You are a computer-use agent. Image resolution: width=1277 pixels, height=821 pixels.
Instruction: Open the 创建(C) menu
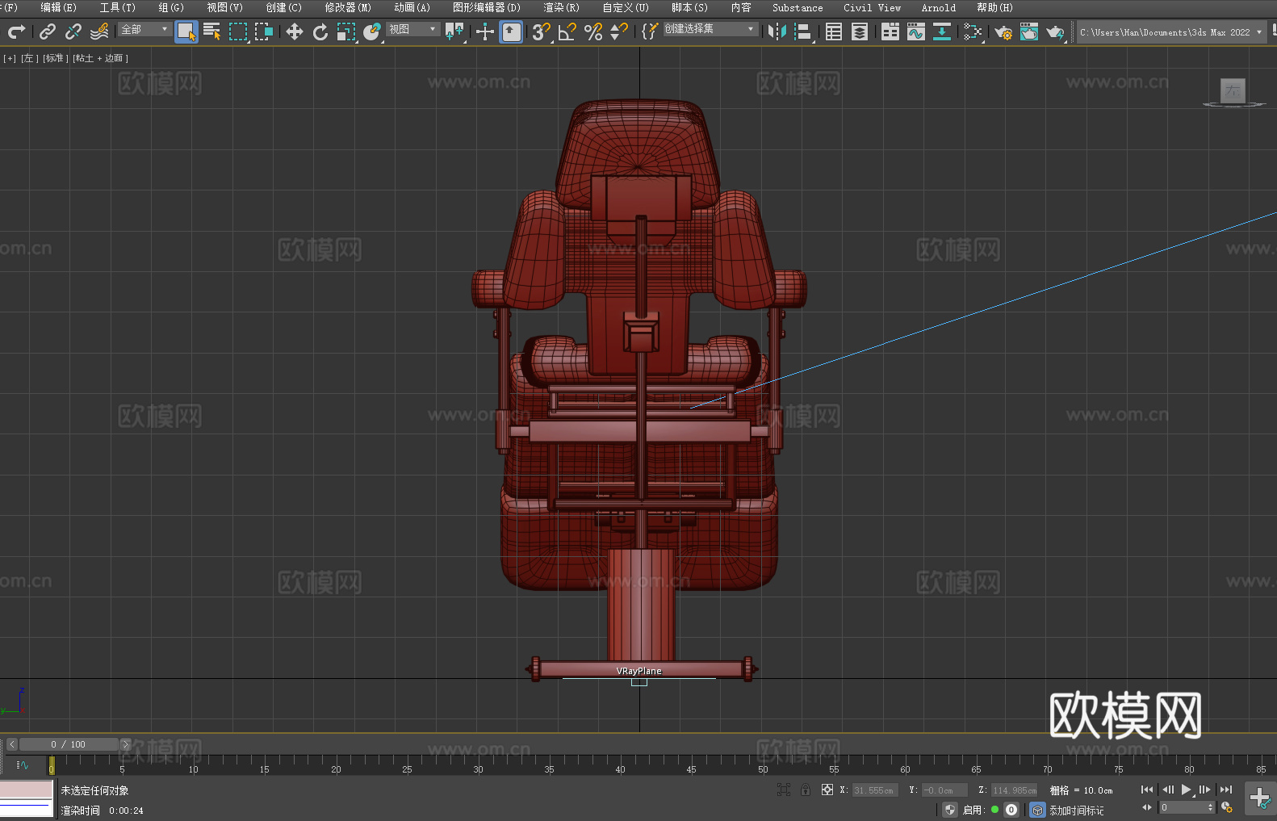[284, 7]
